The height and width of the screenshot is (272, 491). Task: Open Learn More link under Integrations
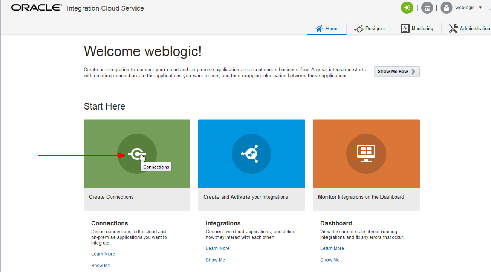[x=217, y=248]
